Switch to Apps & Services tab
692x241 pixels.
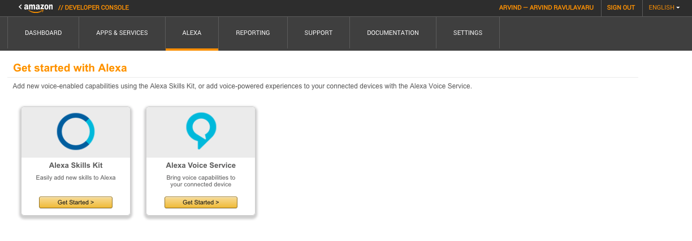point(122,33)
